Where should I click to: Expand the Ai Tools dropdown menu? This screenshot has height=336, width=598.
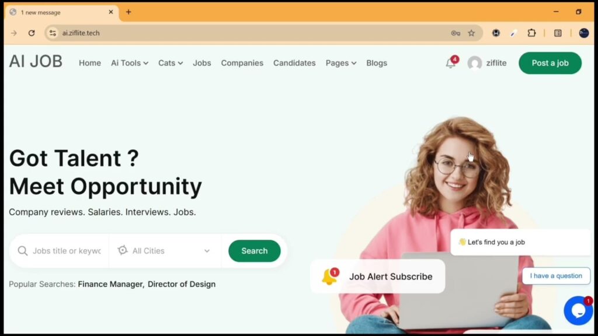[130, 63]
